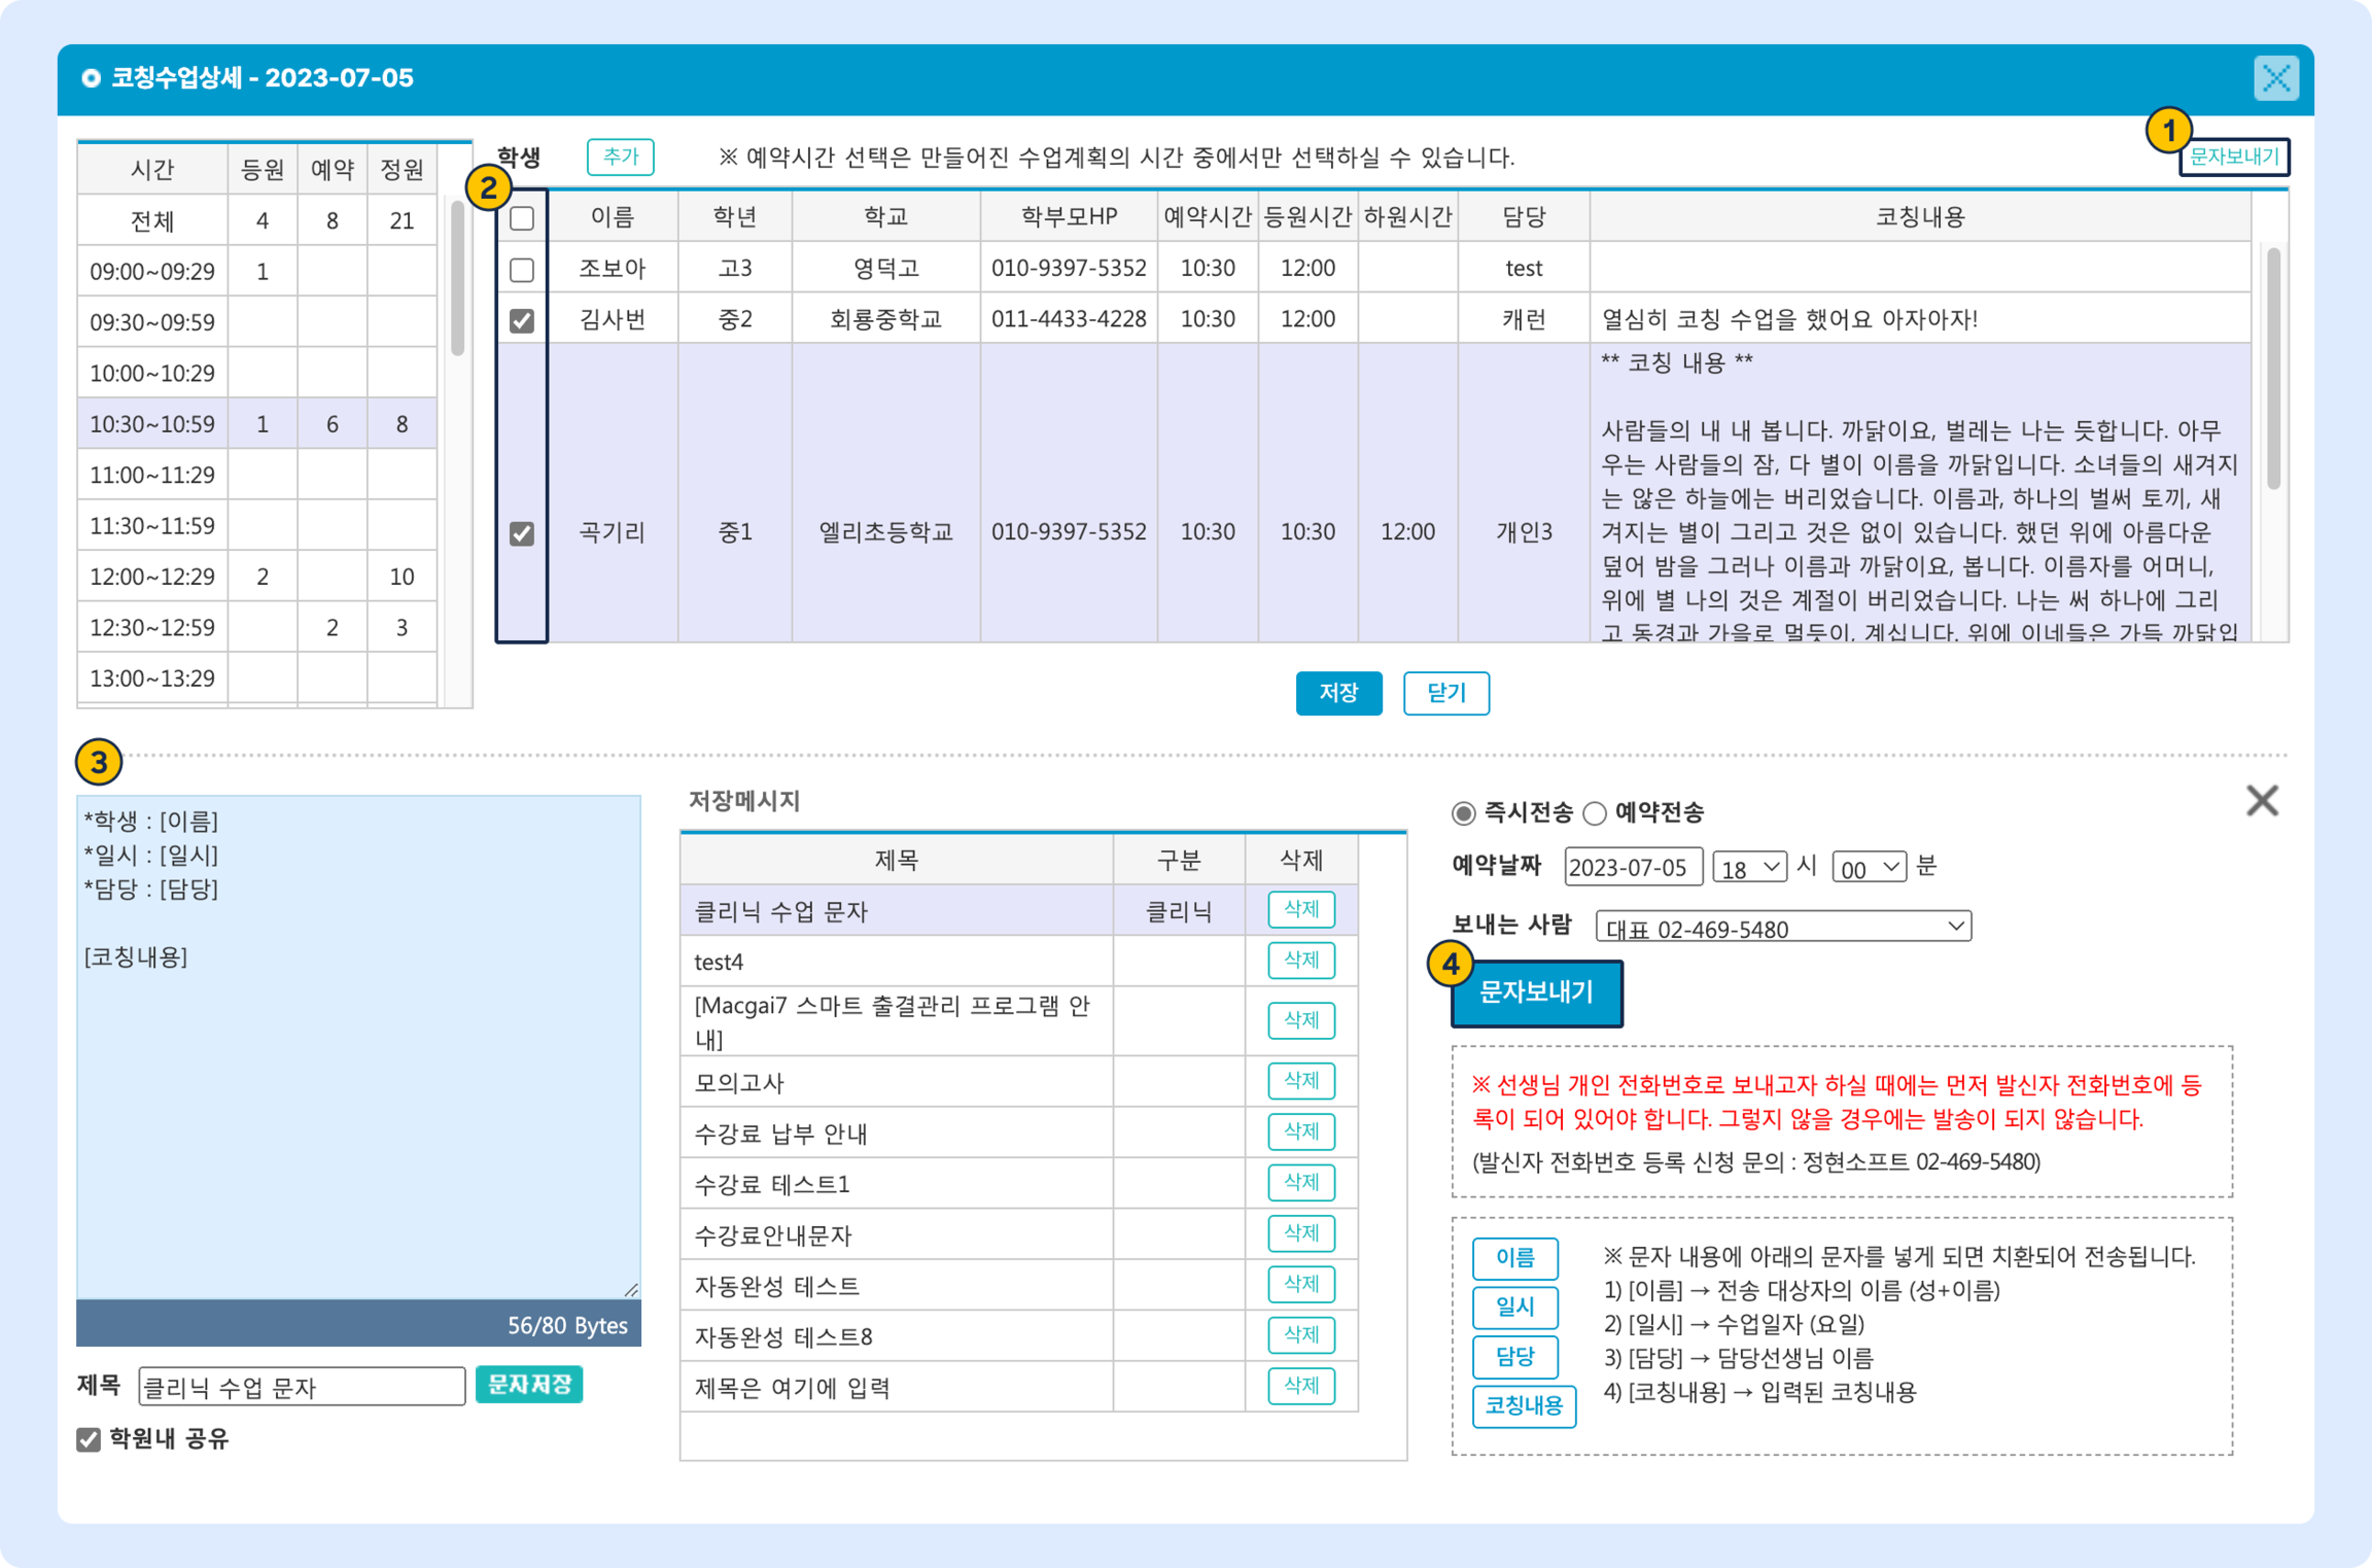
Task: Uncheck the box for student 김사번
Action: click(522, 321)
